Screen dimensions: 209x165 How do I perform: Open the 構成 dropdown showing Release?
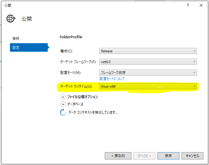coord(148,51)
